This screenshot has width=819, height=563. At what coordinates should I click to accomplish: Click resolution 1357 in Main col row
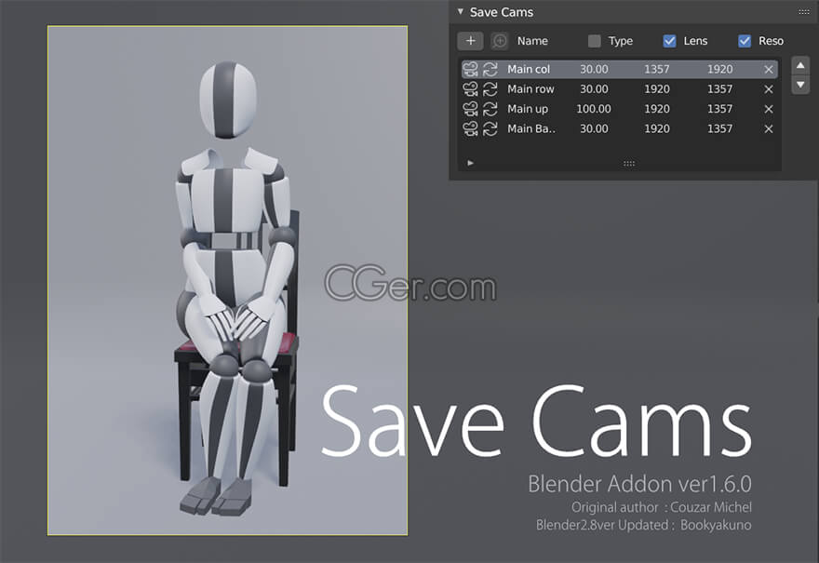[x=656, y=69]
